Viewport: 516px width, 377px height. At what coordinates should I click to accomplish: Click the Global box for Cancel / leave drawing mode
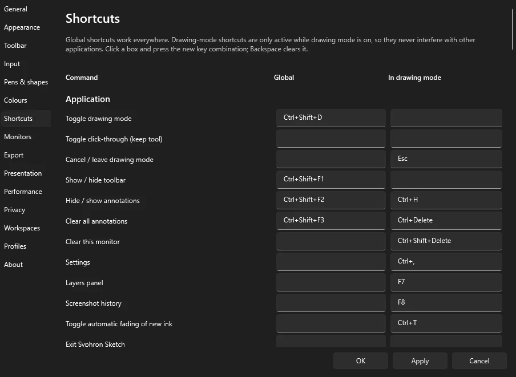click(x=331, y=159)
